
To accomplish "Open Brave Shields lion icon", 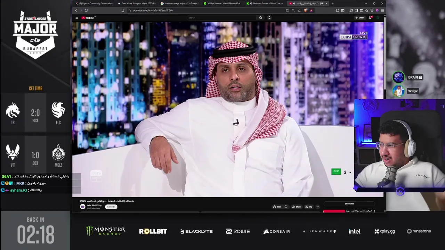I will pos(306,10).
